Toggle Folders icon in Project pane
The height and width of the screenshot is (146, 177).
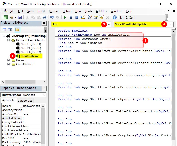click(17, 30)
